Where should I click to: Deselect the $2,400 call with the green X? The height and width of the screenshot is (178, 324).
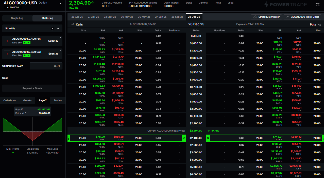tap(184, 138)
